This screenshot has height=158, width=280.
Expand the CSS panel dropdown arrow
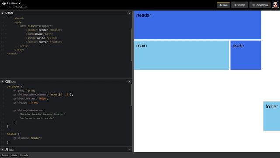(129, 82)
